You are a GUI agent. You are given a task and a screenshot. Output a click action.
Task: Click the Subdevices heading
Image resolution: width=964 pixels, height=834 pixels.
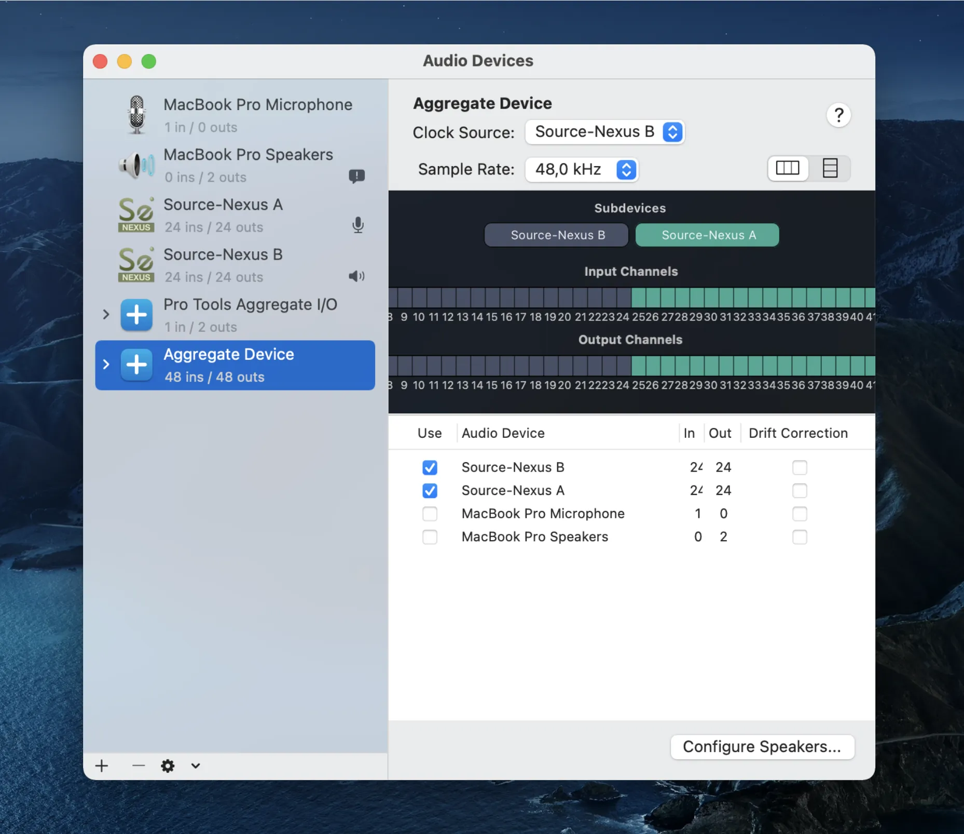[630, 208]
